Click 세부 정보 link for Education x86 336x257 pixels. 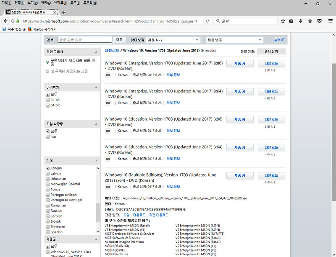pyautogui.click(x=173, y=131)
